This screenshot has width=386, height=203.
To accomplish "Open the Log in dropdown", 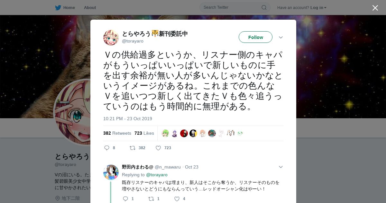I will pos(318,8).
